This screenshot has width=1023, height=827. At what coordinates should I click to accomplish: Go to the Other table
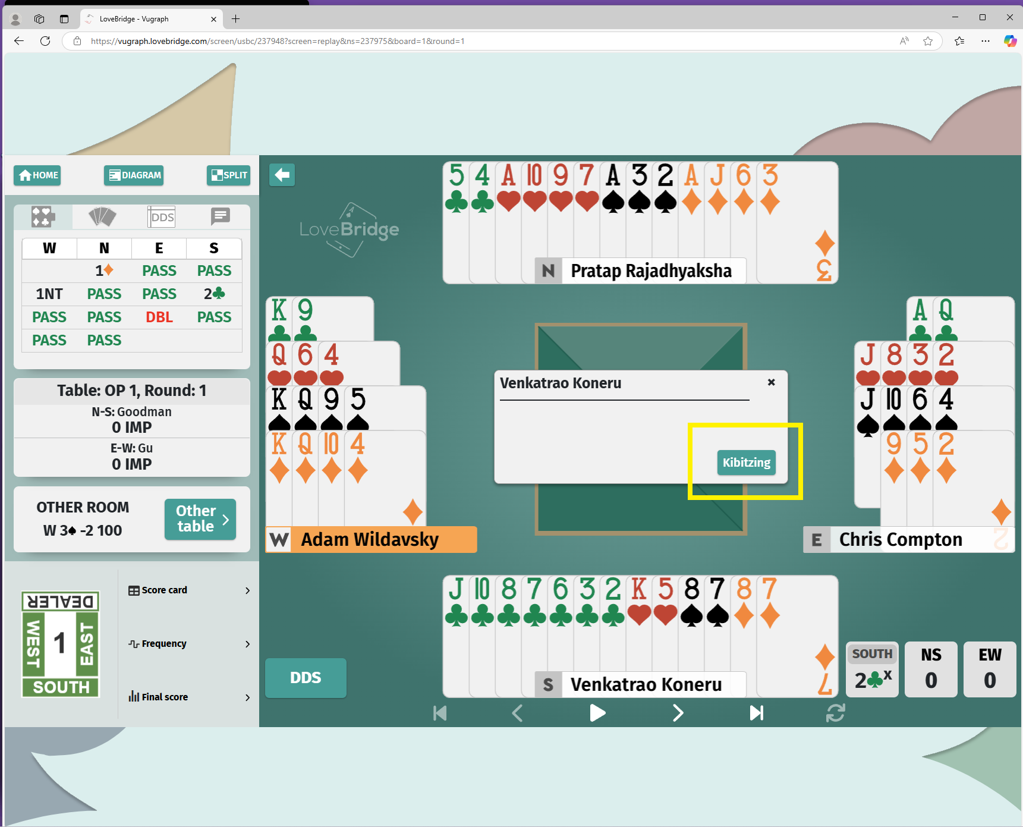[x=200, y=519]
